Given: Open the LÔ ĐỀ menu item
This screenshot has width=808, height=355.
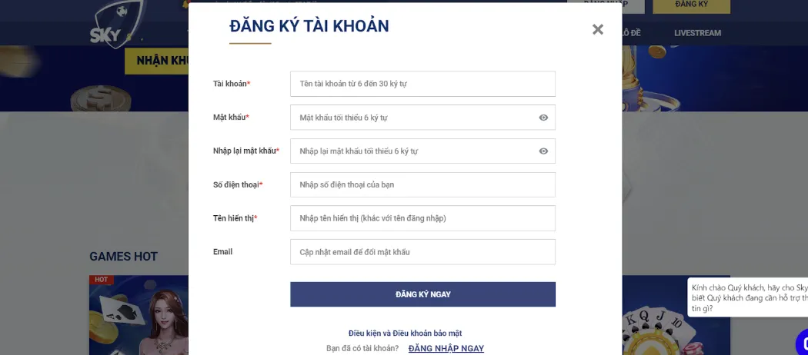Looking at the screenshot, I should pos(631,33).
